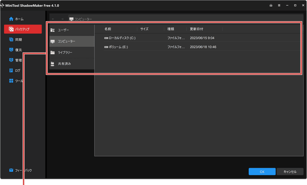This screenshot has width=307, height=185.
Task: Confirm selection with the OK button
Action: click(x=262, y=172)
